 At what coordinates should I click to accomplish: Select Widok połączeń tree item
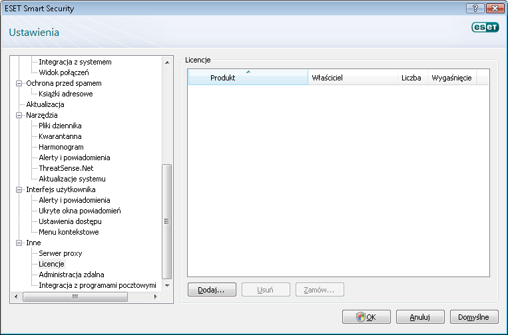(64, 72)
